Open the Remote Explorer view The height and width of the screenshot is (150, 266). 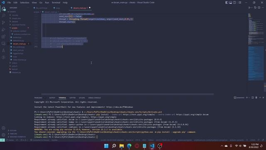(3, 43)
